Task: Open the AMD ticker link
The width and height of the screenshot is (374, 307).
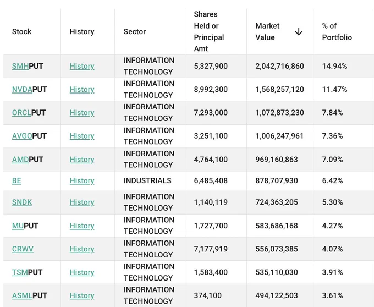Action: pyautogui.click(x=20, y=160)
